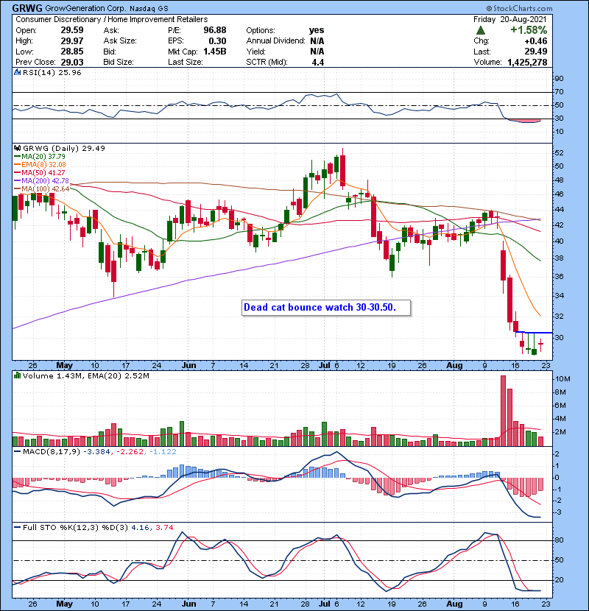This screenshot has width=589, height=611.
Task: Click the blue horizontal line near price 30
Action: pos(533,333)
